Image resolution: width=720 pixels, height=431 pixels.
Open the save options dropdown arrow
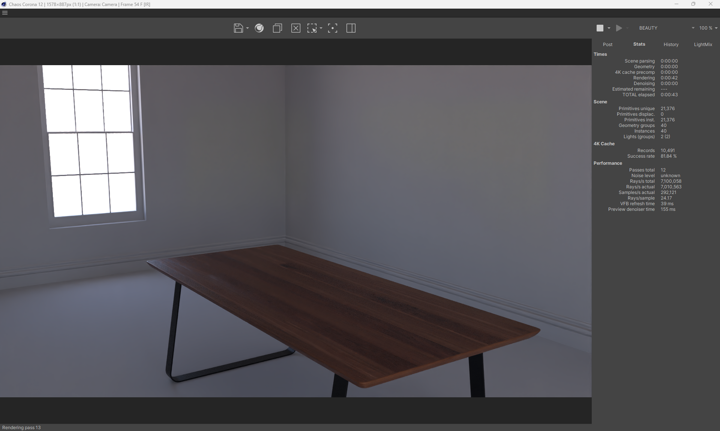247,28
